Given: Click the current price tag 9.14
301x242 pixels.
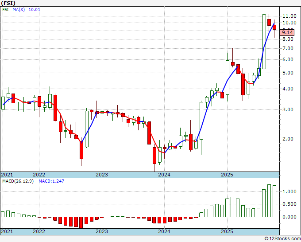Looking at the screenshot, I should 287,32.
